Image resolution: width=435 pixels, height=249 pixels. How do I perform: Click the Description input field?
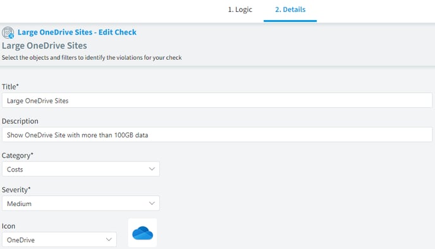(x=217, y=135)
